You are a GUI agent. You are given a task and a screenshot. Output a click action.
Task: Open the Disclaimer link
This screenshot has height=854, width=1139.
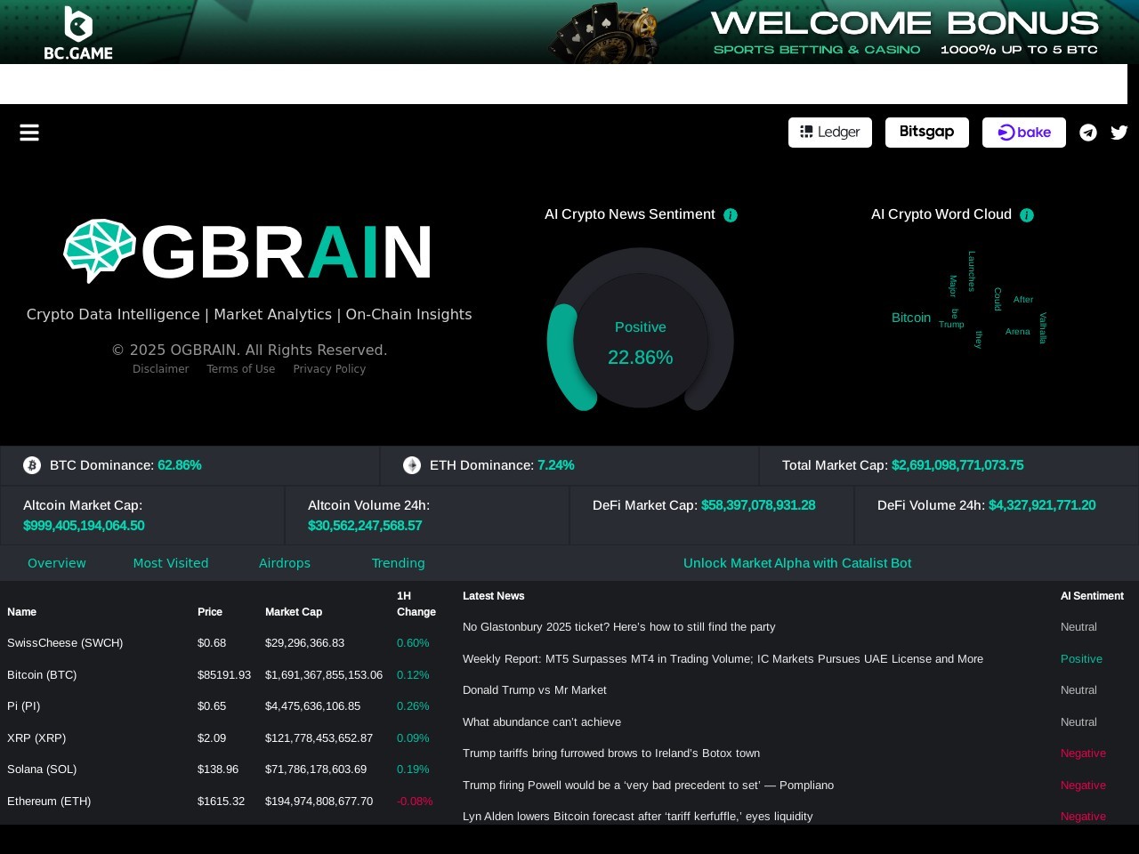click(x=161, y=369)
